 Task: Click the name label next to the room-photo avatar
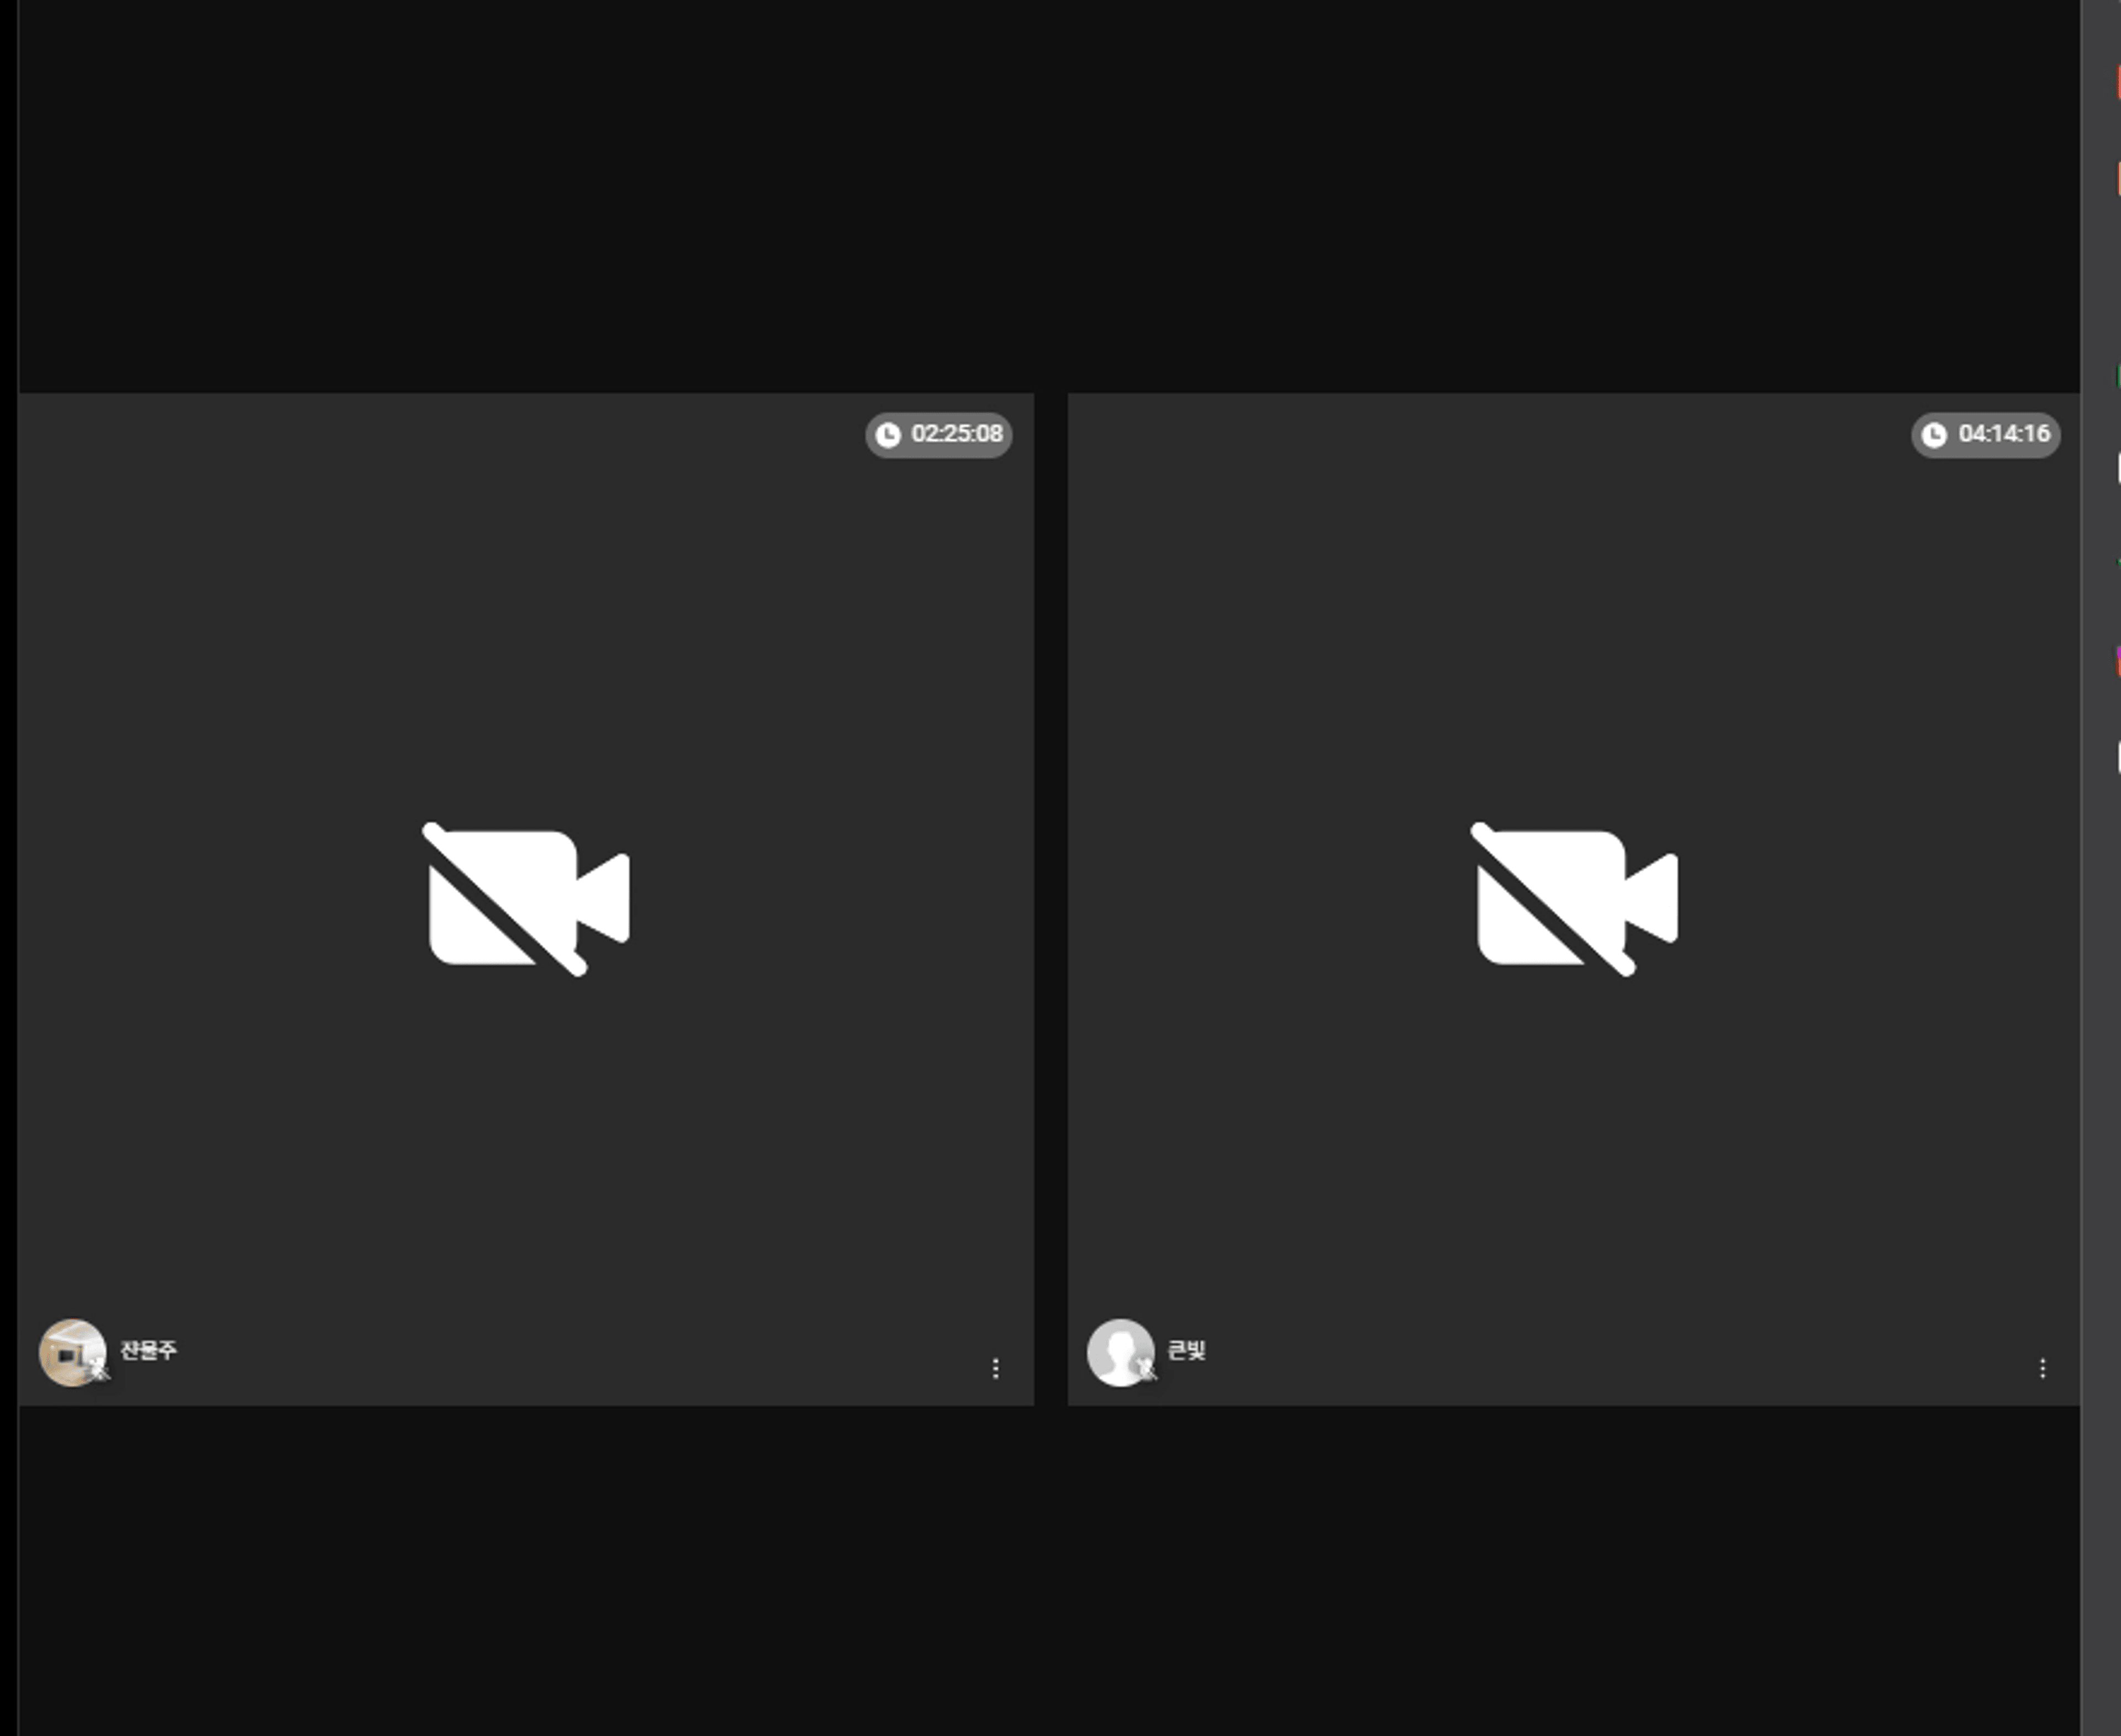[x=148, y=1351]
